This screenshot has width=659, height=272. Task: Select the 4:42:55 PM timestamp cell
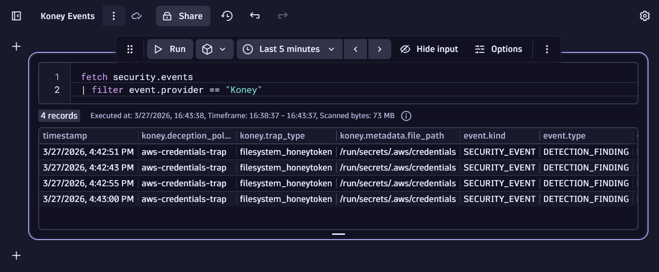click(88, 183)
